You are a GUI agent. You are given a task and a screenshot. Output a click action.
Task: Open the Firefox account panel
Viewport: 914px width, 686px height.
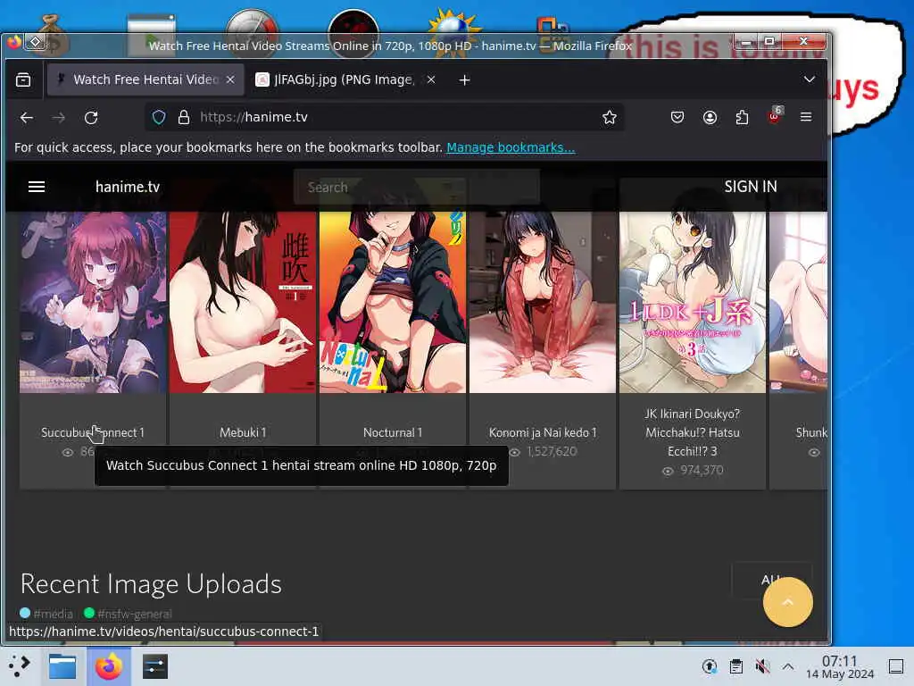[710, 117]
